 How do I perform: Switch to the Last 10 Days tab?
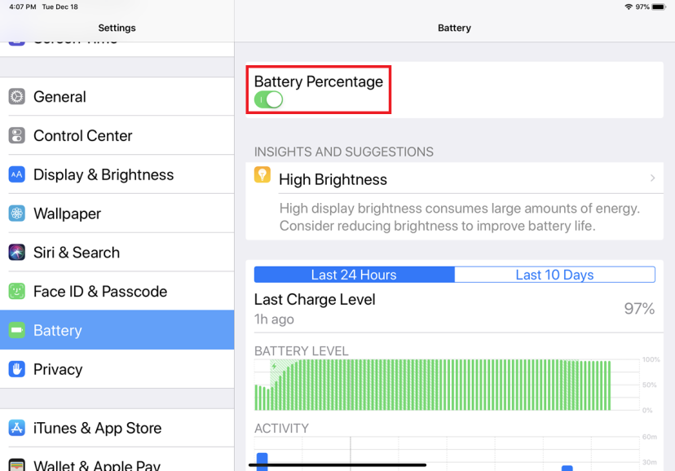[x=554, y=275]
